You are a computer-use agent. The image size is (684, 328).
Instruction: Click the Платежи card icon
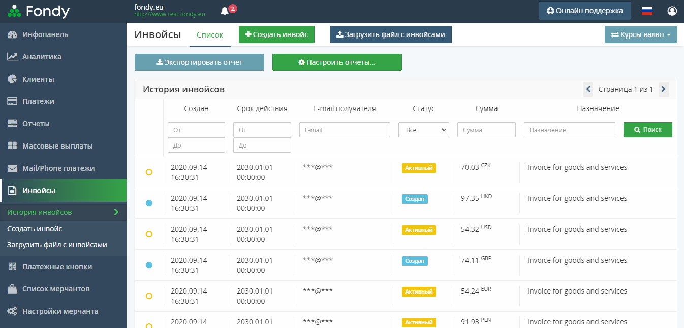pyautogui.click(x=13, y=101)
